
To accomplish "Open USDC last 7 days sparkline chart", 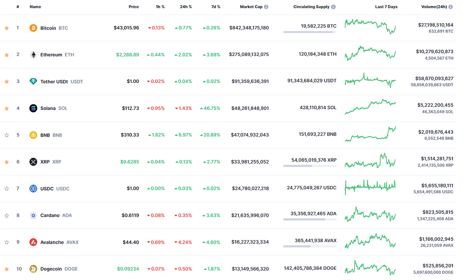I will pos(370,187).
